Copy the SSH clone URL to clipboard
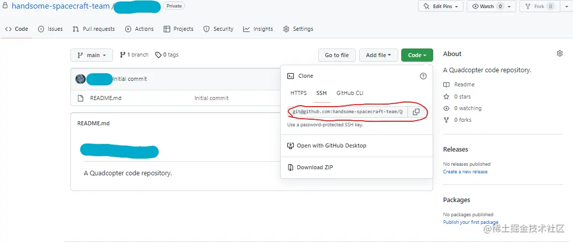 click(x=416, y=112)
